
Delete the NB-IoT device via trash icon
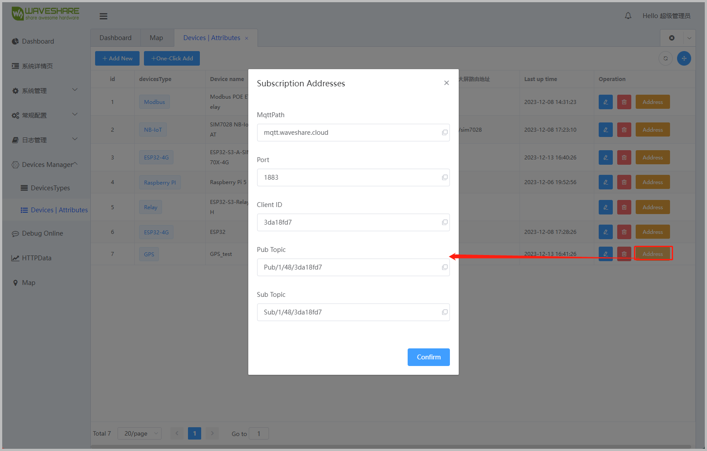click(624, 130)
